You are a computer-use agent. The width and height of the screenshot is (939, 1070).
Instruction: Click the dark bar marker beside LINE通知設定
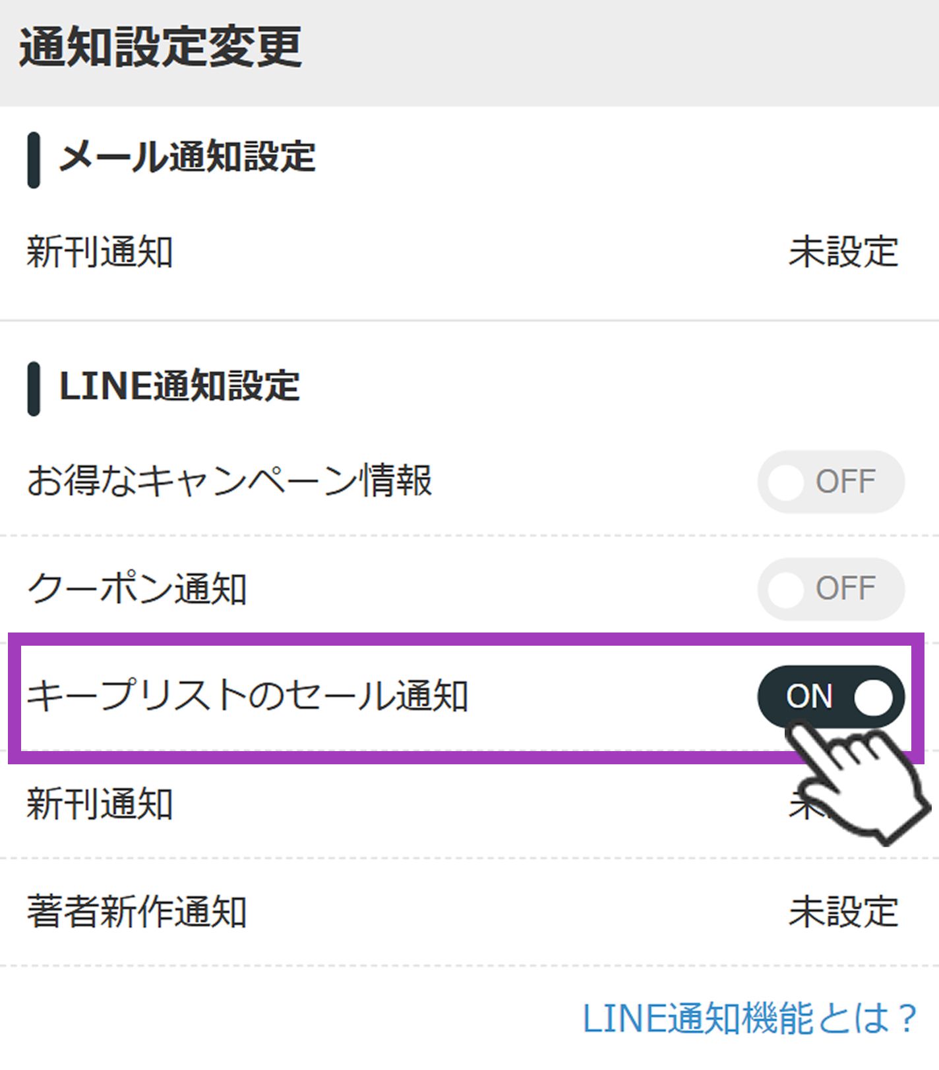pyautogui.click(x=34, y=389)
